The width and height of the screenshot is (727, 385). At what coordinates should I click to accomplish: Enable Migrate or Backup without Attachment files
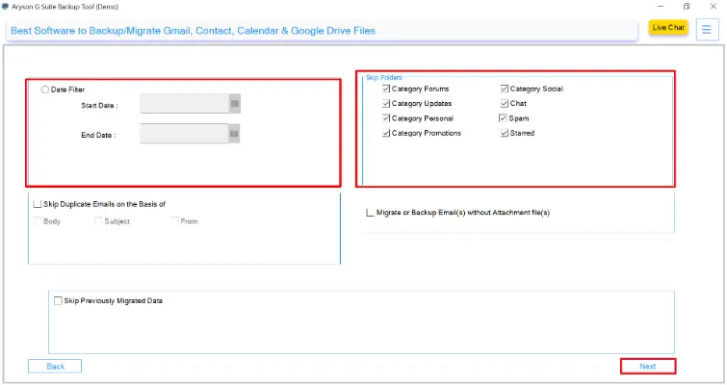[370, 212]
